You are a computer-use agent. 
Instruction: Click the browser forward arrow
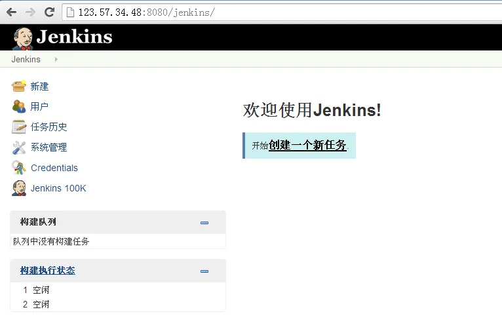pos(30,12)
